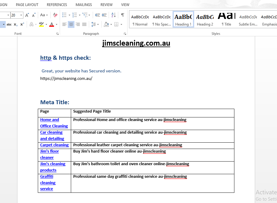Open the Change Case (Aa) button
Viewport: 277px width, 203px height.
coord(42,15)
